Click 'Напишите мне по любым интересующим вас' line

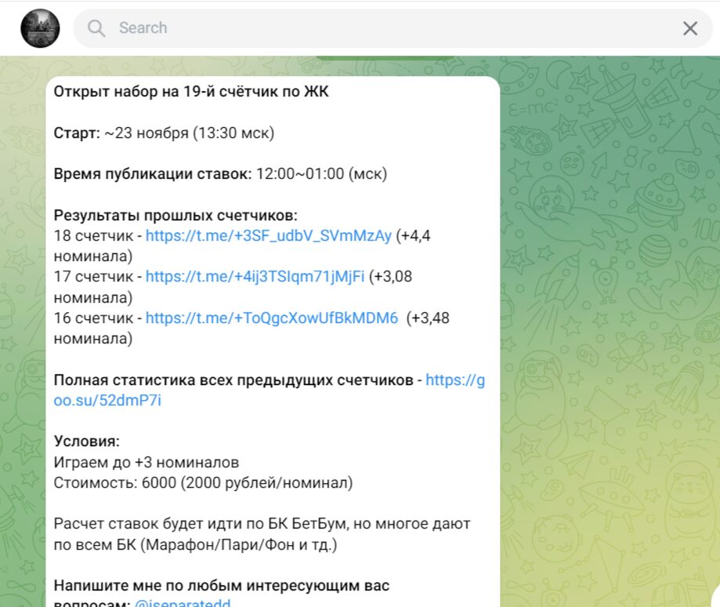(221, 585)
